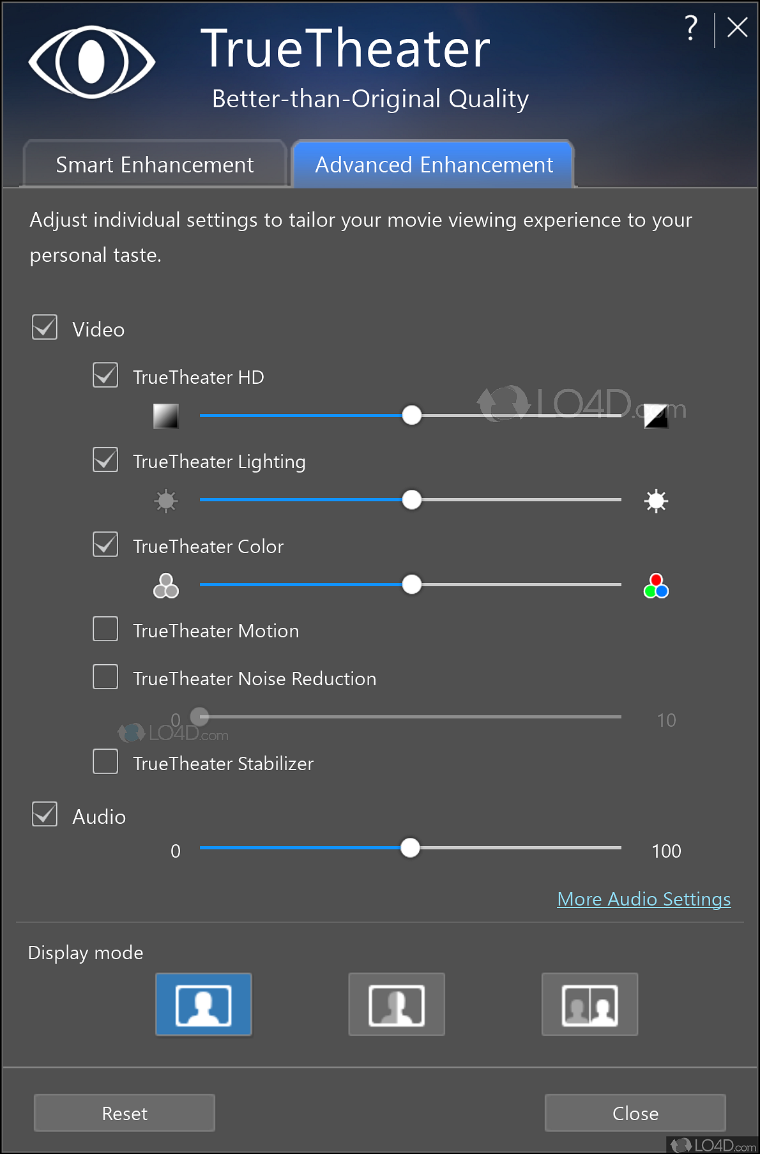
Task: Click the RGB color circles icon
Action: 656,586
